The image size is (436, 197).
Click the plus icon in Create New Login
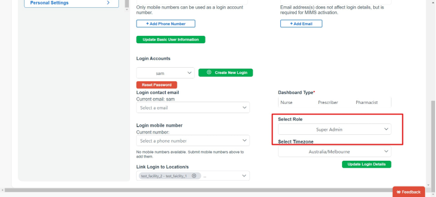209,73
